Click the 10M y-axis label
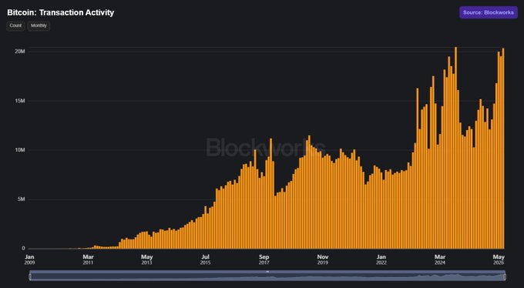This screenshot has height=288, width=524. click(x=20, y=150)
